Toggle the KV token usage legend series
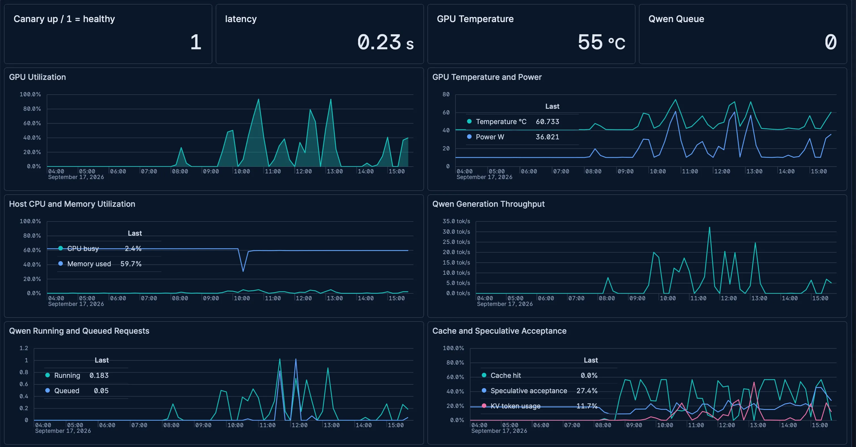The image size is (856, 447). click(x=515, y=406)
